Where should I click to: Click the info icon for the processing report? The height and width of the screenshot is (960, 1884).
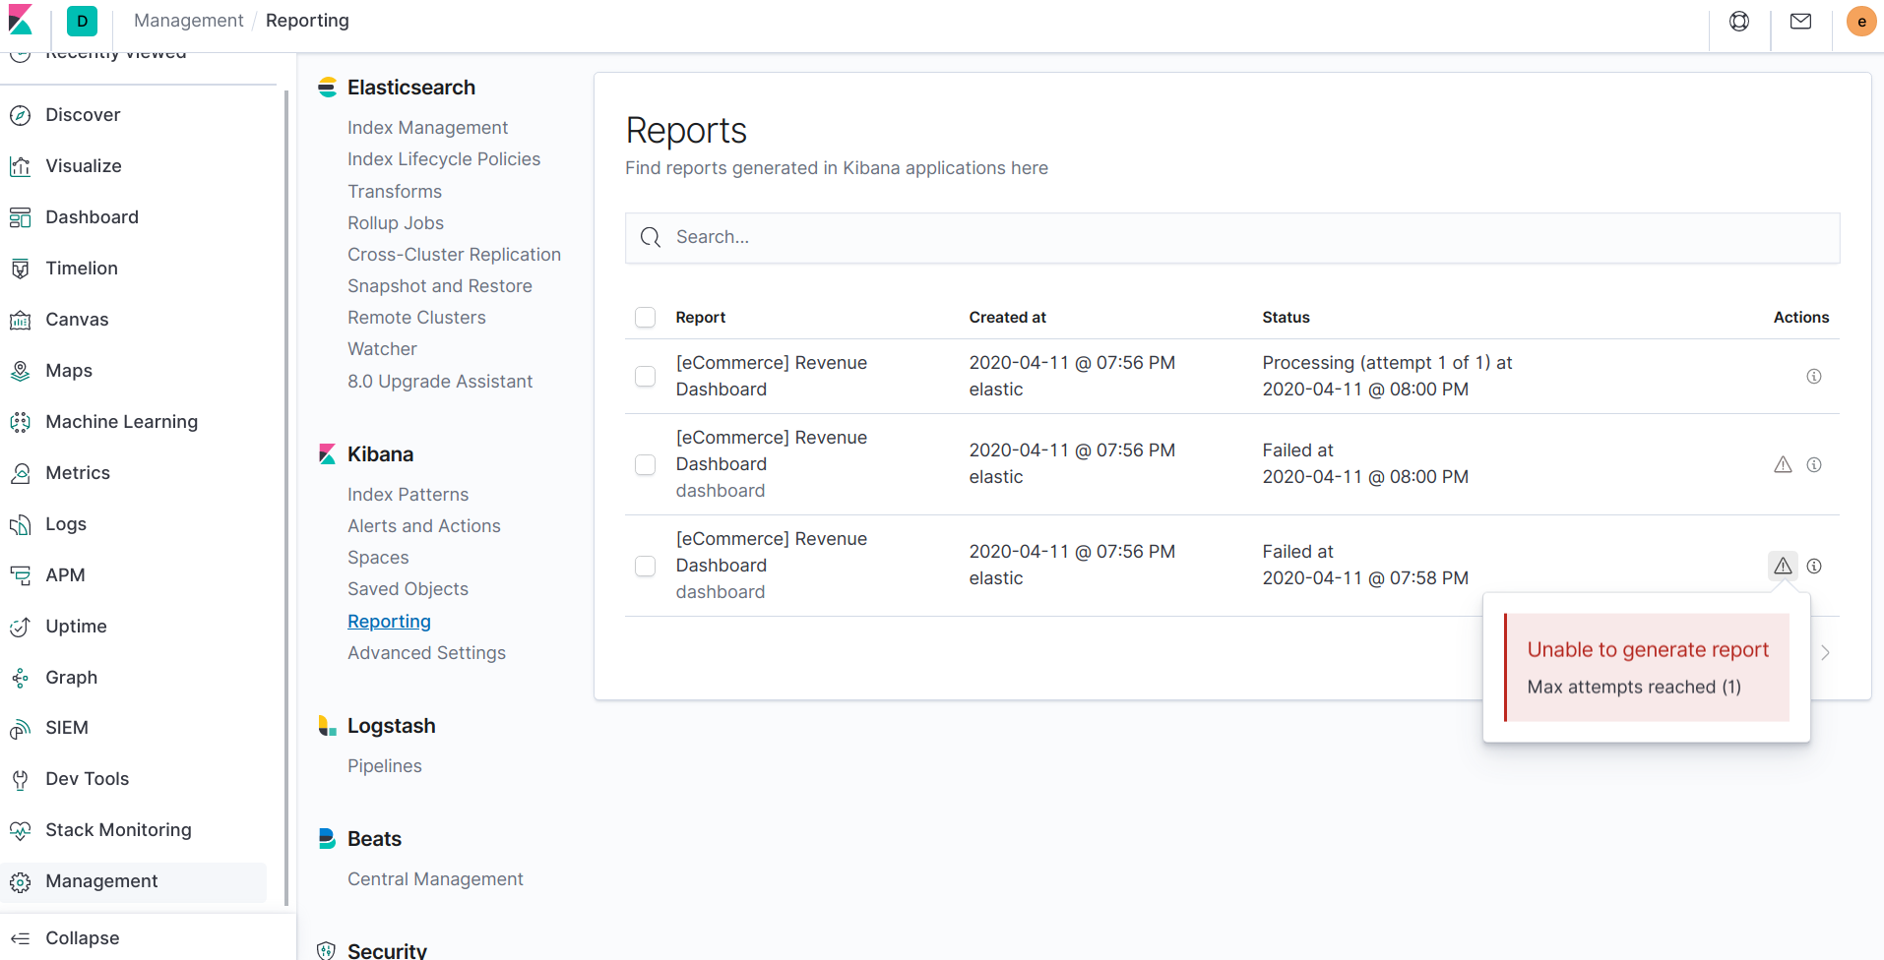pyautogui.click(x=1814, y=376)
